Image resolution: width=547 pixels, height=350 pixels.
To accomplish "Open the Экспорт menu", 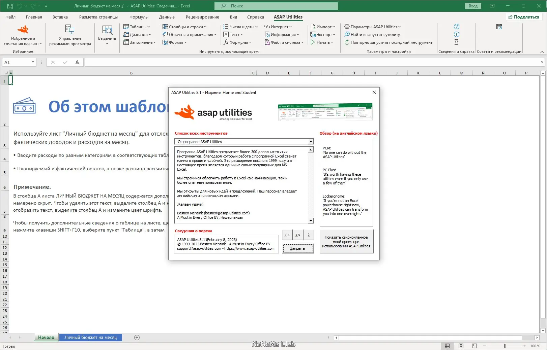I will 323,35.
